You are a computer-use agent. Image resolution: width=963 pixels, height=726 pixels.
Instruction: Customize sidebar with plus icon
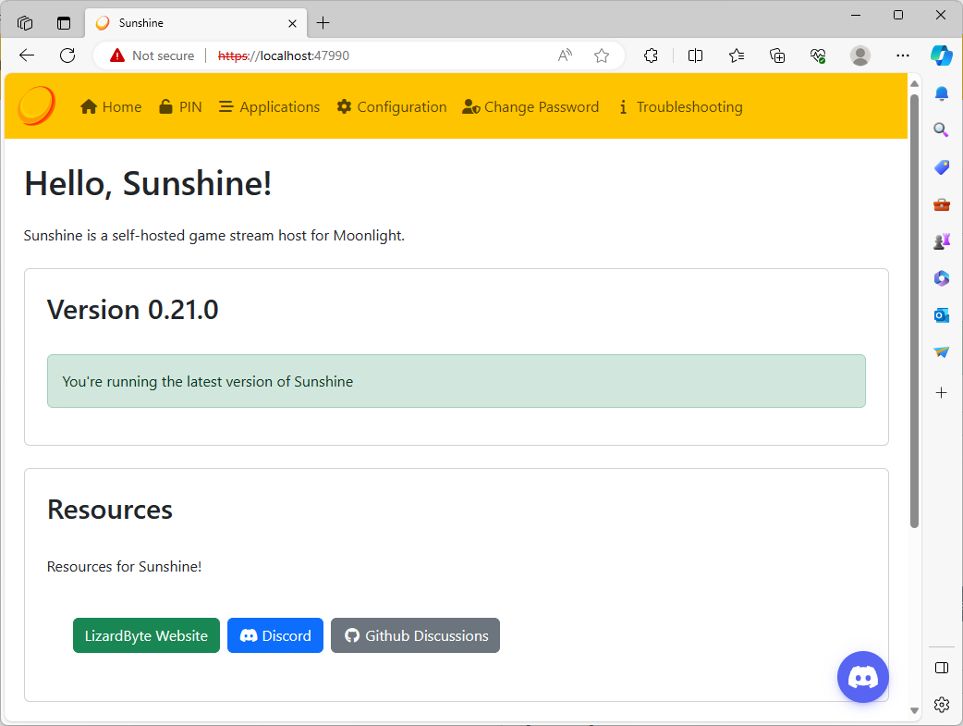pyautogui.click(x=941, y=393)
